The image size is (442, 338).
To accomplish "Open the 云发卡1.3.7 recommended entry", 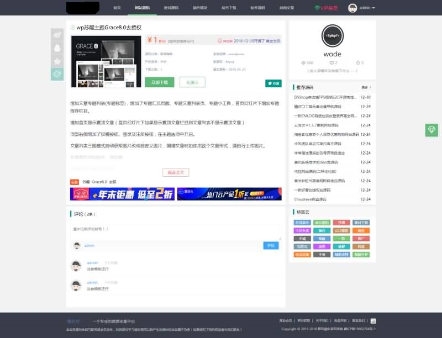I will [316, 125].
